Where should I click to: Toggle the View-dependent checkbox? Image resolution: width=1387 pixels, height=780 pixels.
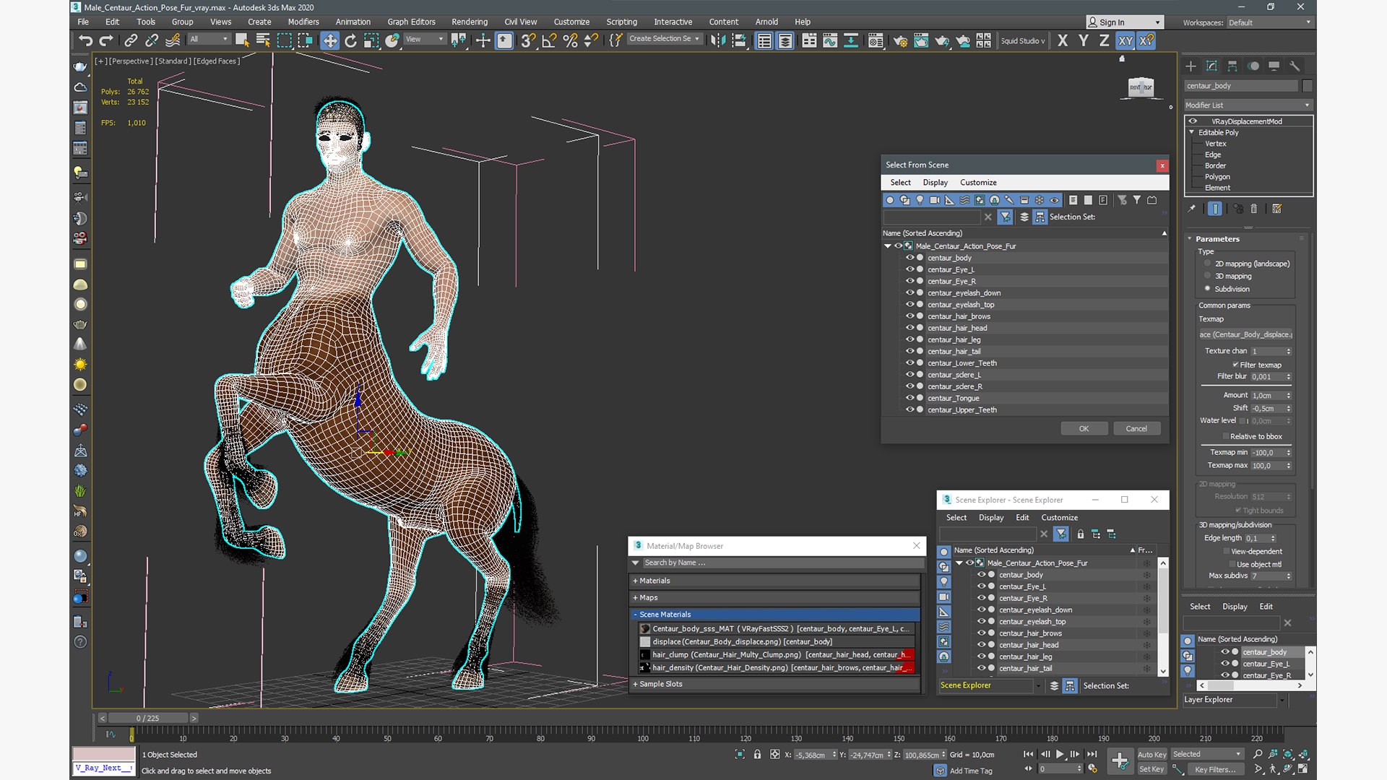pyautogui.click(x=1226, y=551)
